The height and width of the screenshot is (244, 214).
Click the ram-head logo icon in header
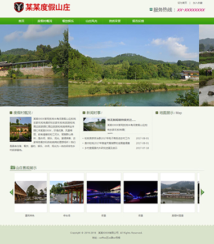coord(19,7)
